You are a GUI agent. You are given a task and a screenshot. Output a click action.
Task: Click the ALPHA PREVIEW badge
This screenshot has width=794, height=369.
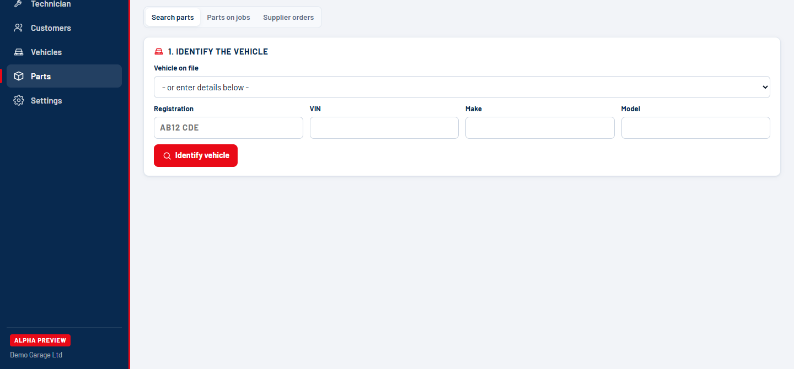pyautogui.click(x=40, y=340)
